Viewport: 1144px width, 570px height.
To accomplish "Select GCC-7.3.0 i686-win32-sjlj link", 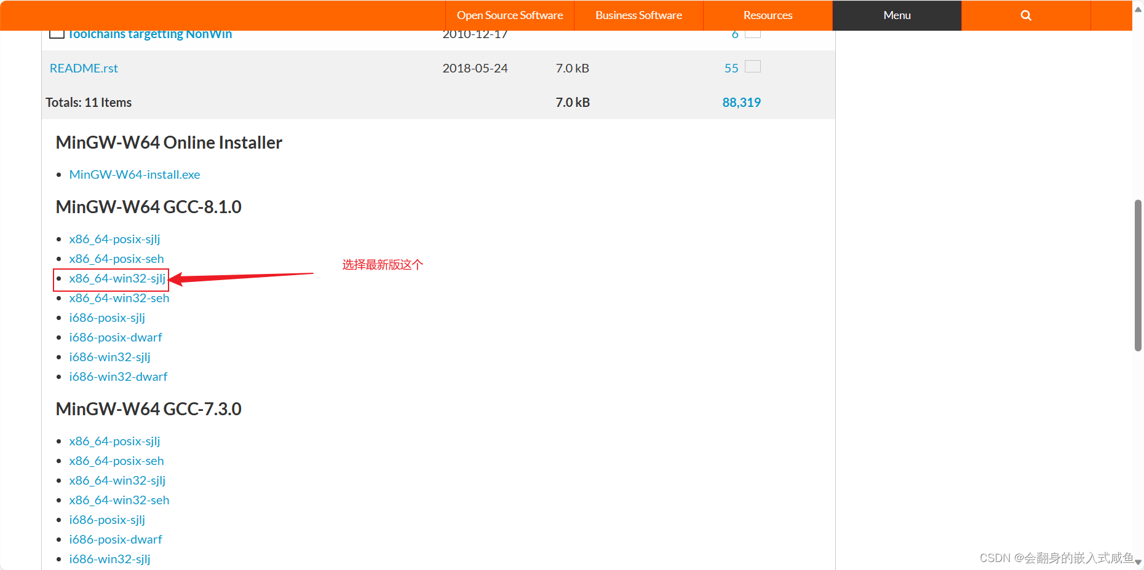I will [109, 559].
